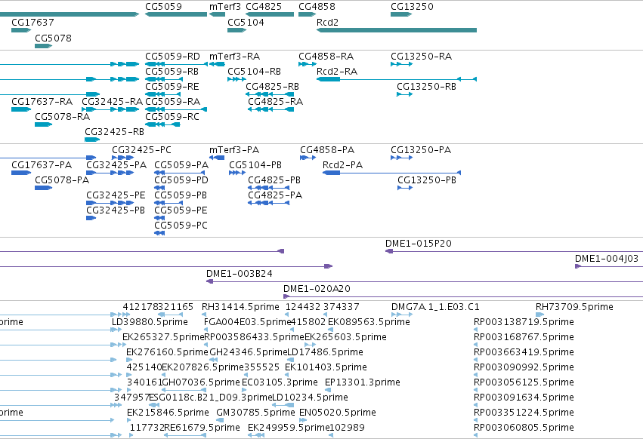The height and width of the screenshot is (439, 643).
Task: Click the RP003060805.5prime EST label
Action: pyautogui.click(x=524, y=428)
